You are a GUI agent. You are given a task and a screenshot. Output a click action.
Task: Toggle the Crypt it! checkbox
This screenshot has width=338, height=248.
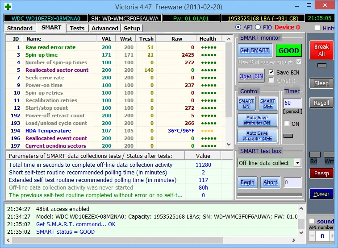click(271, 80)
